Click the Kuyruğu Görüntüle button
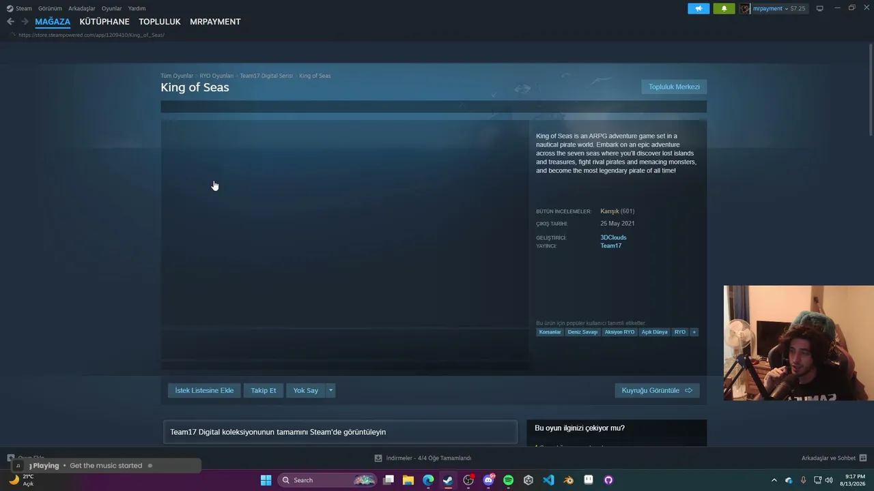874x491 pixels. coord(657,391)
